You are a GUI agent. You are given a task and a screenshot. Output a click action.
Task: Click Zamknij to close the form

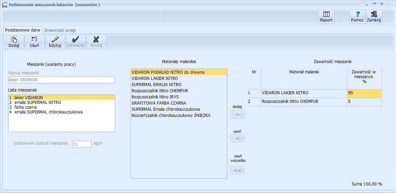tap(374, 17)
